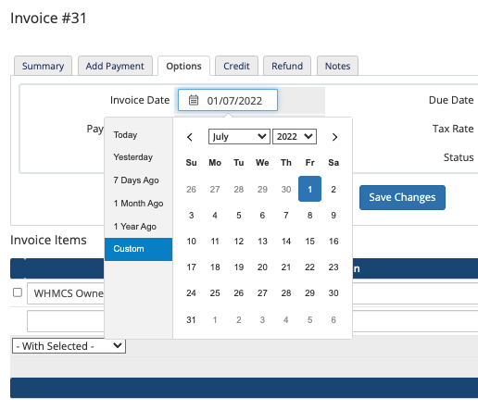Select July 31 in the calendar

(191, 320)
